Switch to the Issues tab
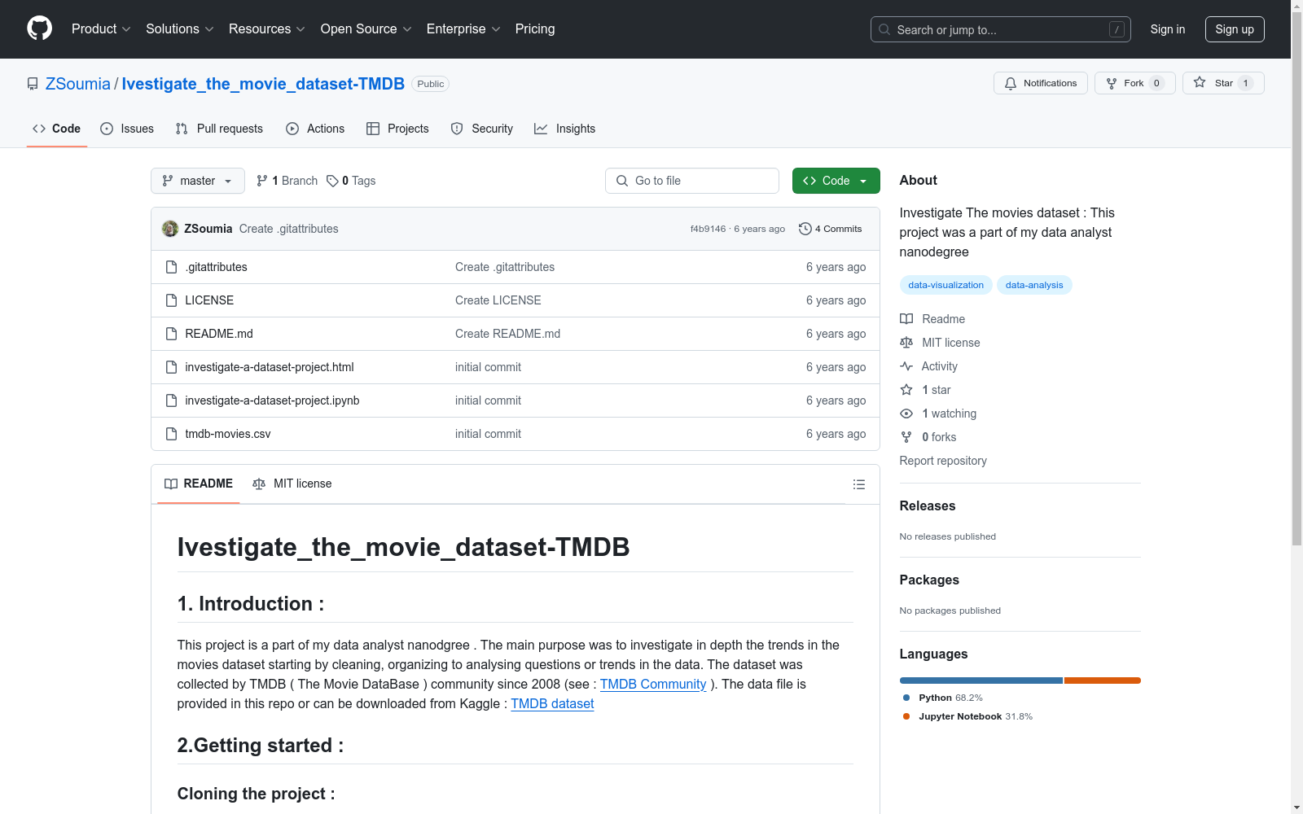 (x=127, y=129)
